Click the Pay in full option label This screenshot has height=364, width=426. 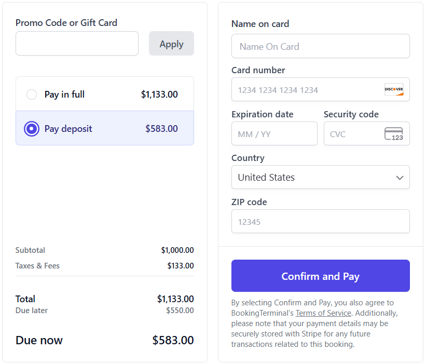coord(64,95)
